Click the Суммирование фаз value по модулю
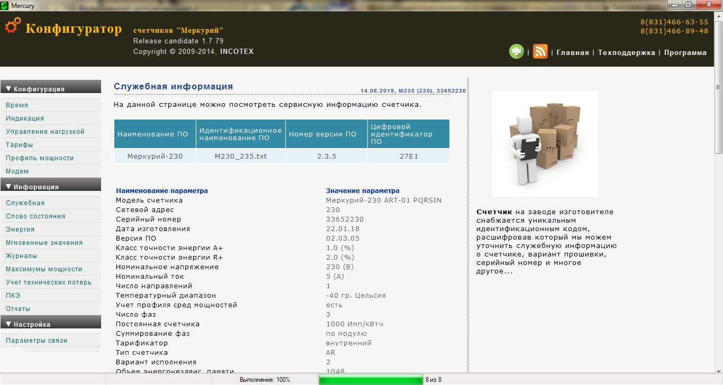The width and height of the screenshot is (723, 385). point(346,334)
